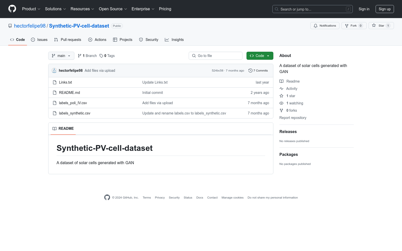
Task: Open the main branch selector dropdown
Action: click(x=61, y=56)
